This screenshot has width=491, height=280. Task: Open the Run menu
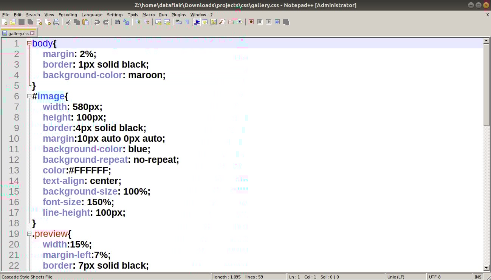tap(163, 15)
